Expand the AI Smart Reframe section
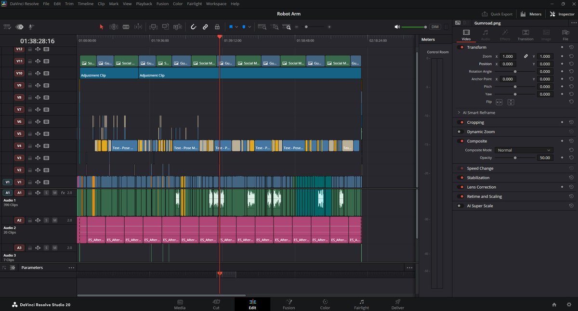The height and width of the screenshot is (311, 578). tap(459, 113)
